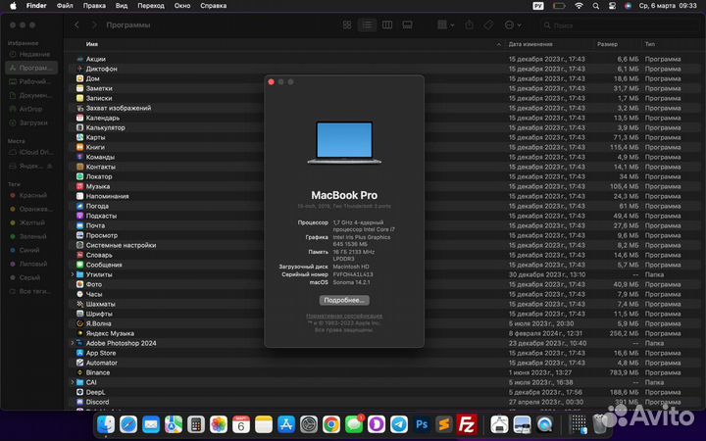Launch Telegram from the Dock
The height and width of the screenshot is (441, 706).
pyautogui.click(x=399, y=424)
